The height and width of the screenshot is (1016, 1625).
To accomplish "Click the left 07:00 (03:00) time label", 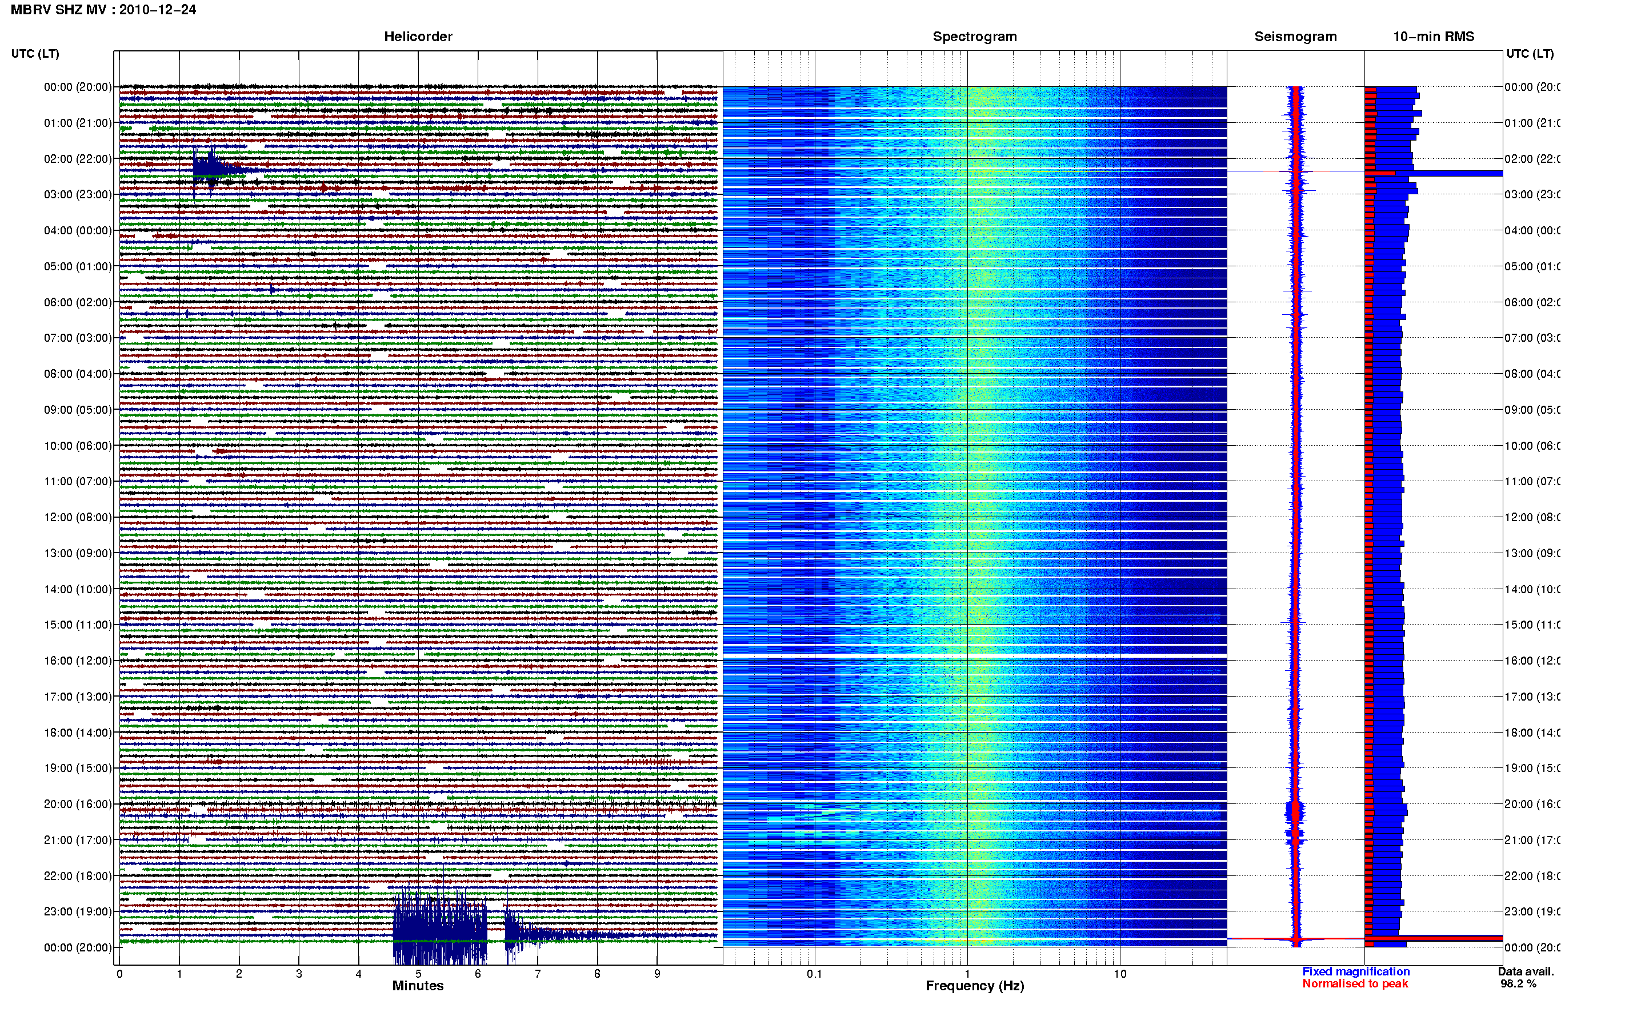I will 78,338.
